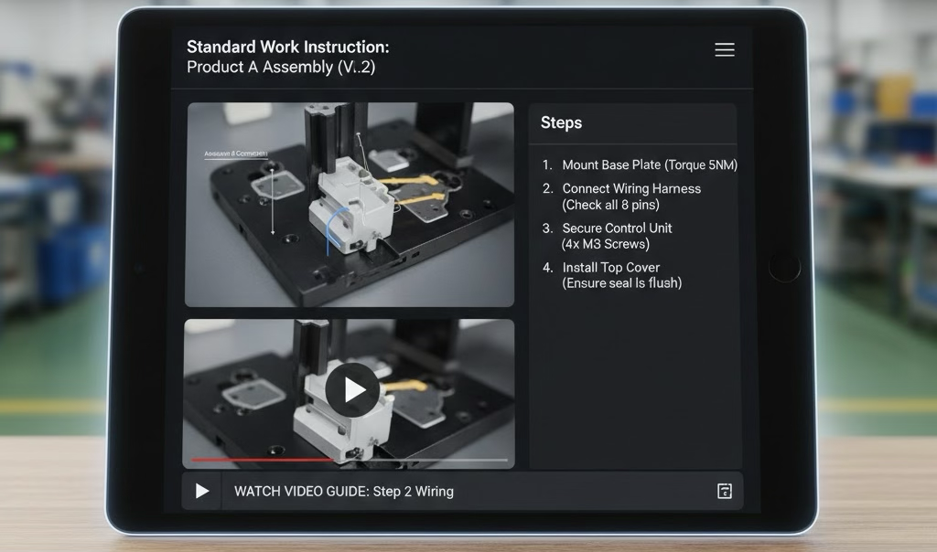The height and width of the screenshot is (552, 937).
Task: Open the top assembly diagram image
Action: 350,205
